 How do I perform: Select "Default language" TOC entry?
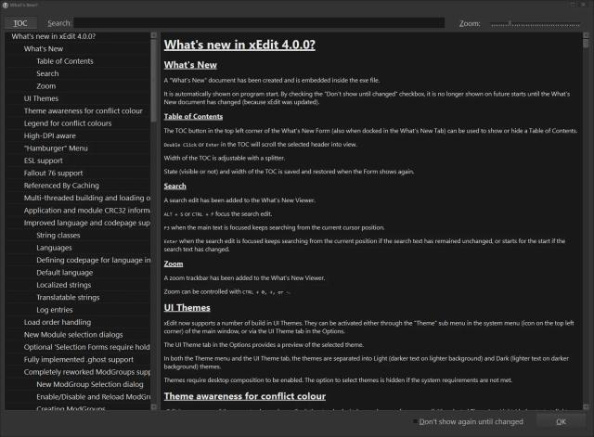(x=64, y=273)
